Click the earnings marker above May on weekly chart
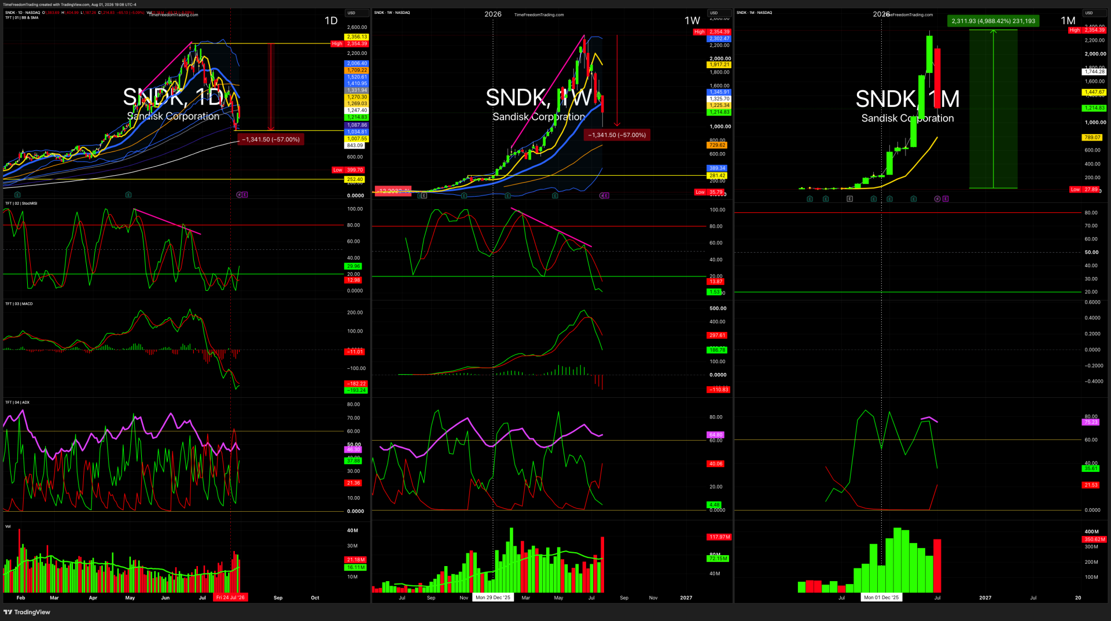The height and width of the screenshot is (621, 1111). click(555, 195)
